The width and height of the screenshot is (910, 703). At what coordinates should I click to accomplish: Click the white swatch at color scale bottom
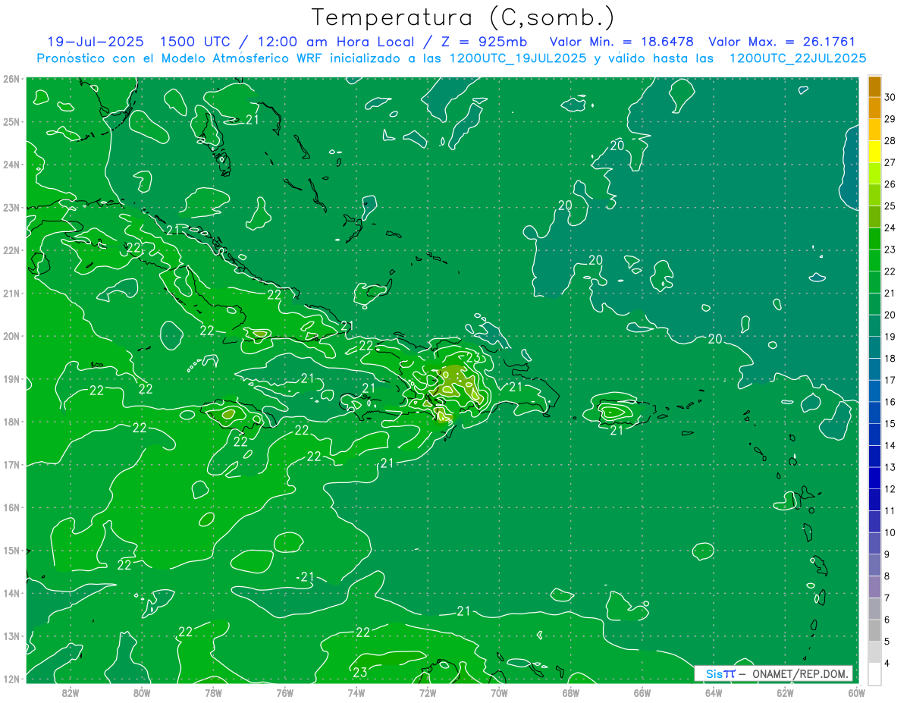pyautogui.click(x=874, y=673)
